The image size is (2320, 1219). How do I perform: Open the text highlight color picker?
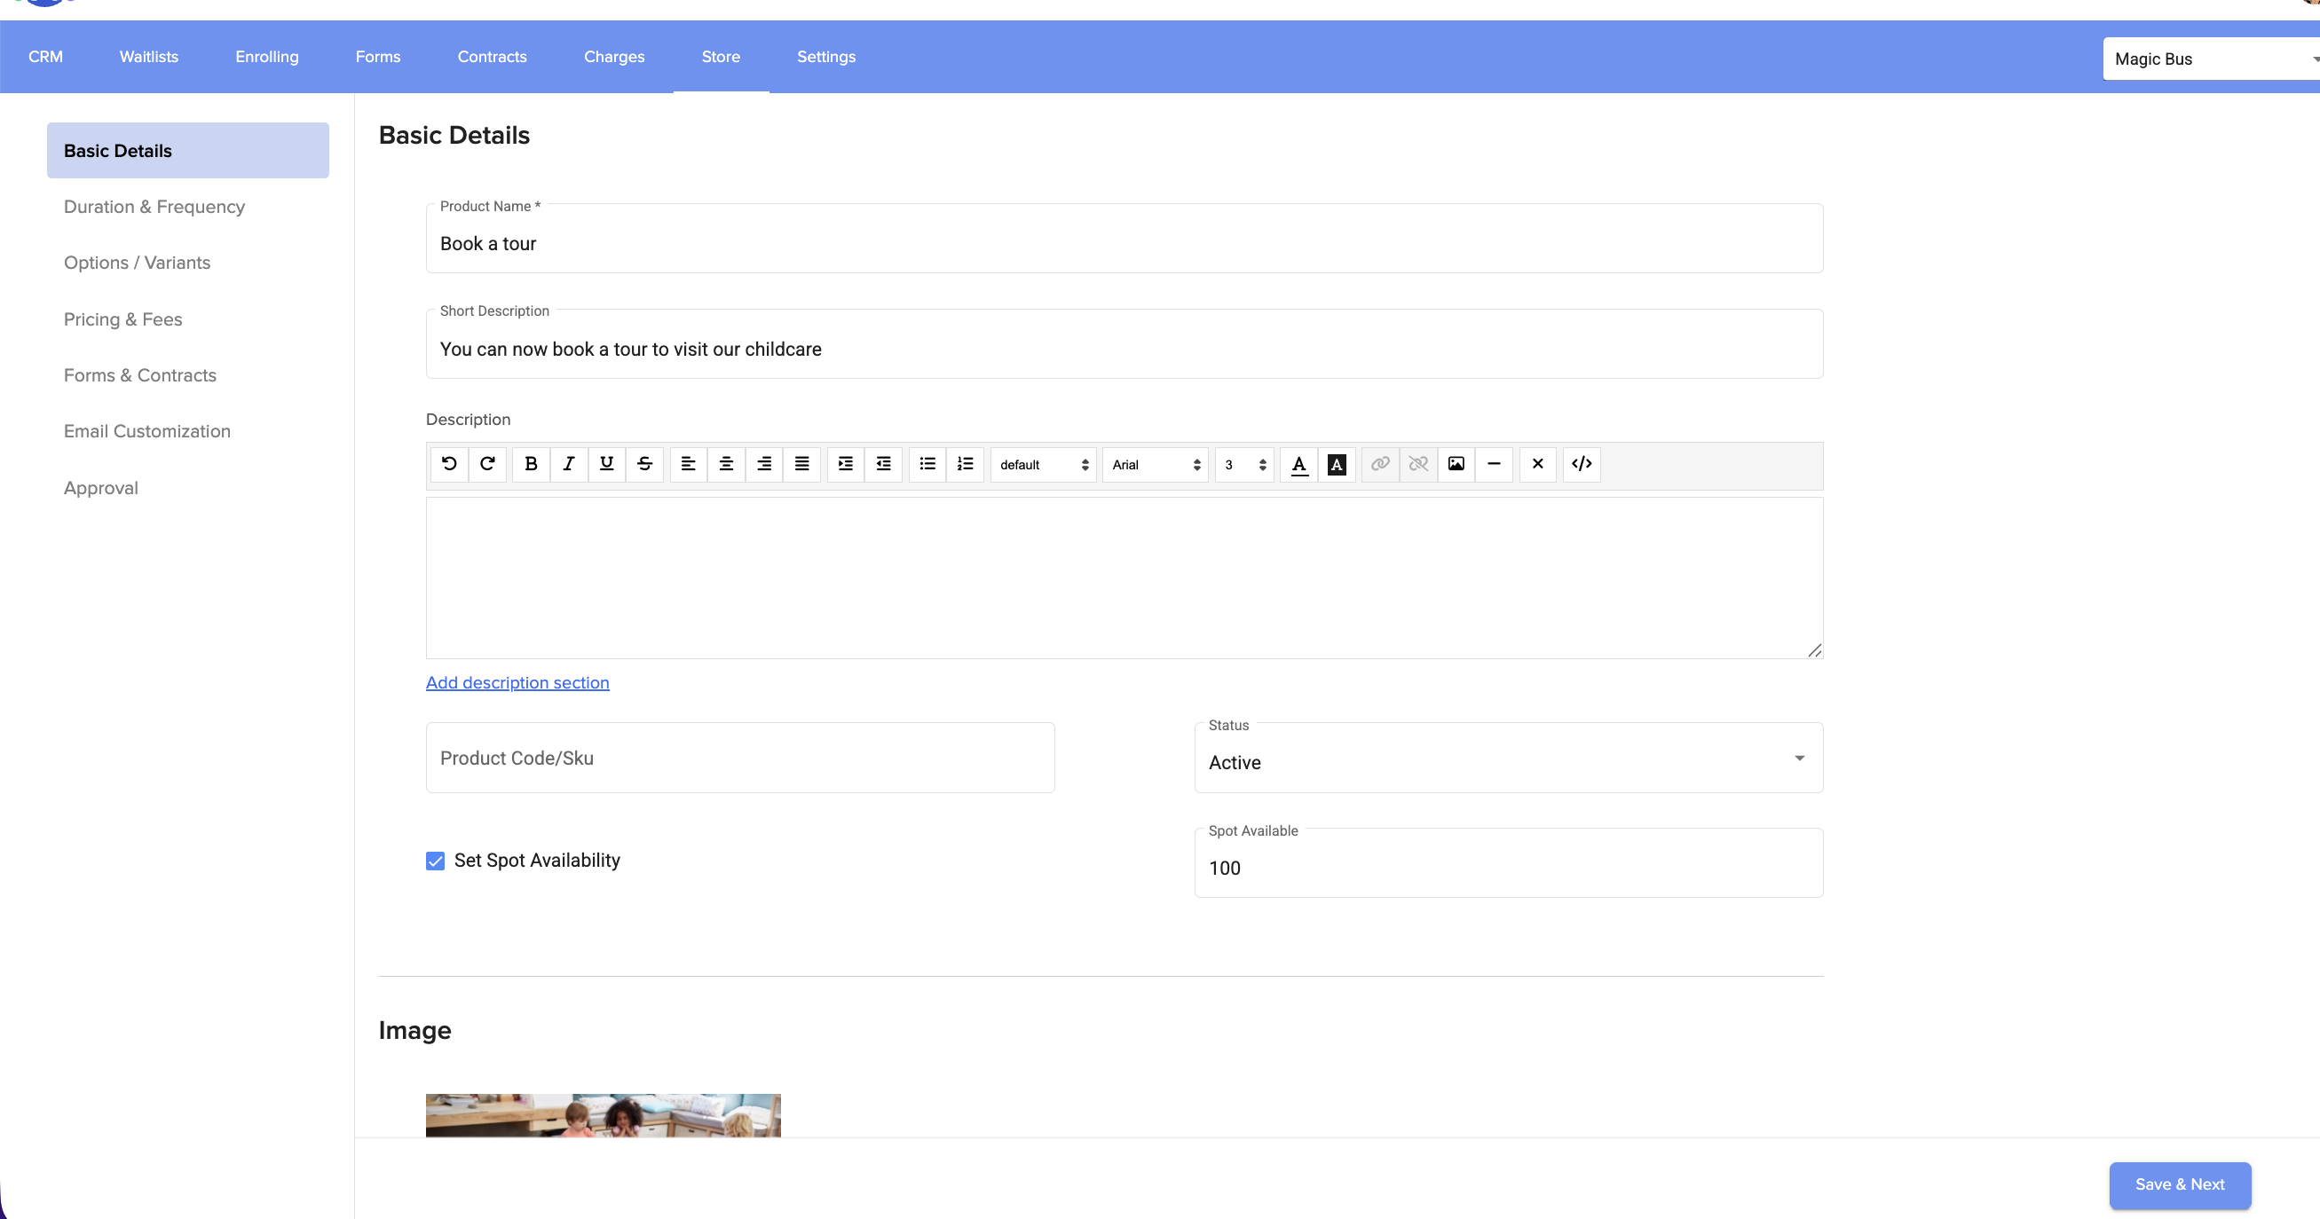(1337, 464)
